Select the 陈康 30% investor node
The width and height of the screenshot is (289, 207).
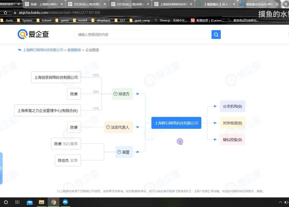74,94
